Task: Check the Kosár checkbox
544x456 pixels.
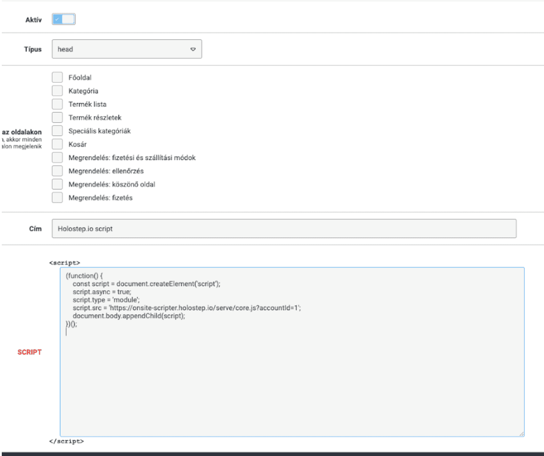Action: pos(57,144)
